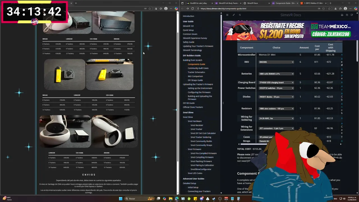Image resolution: width=359 pixels, height=202 pixels.
Task: Open the Power Switches SS22F32 dropdown
Action: [276, 88]
